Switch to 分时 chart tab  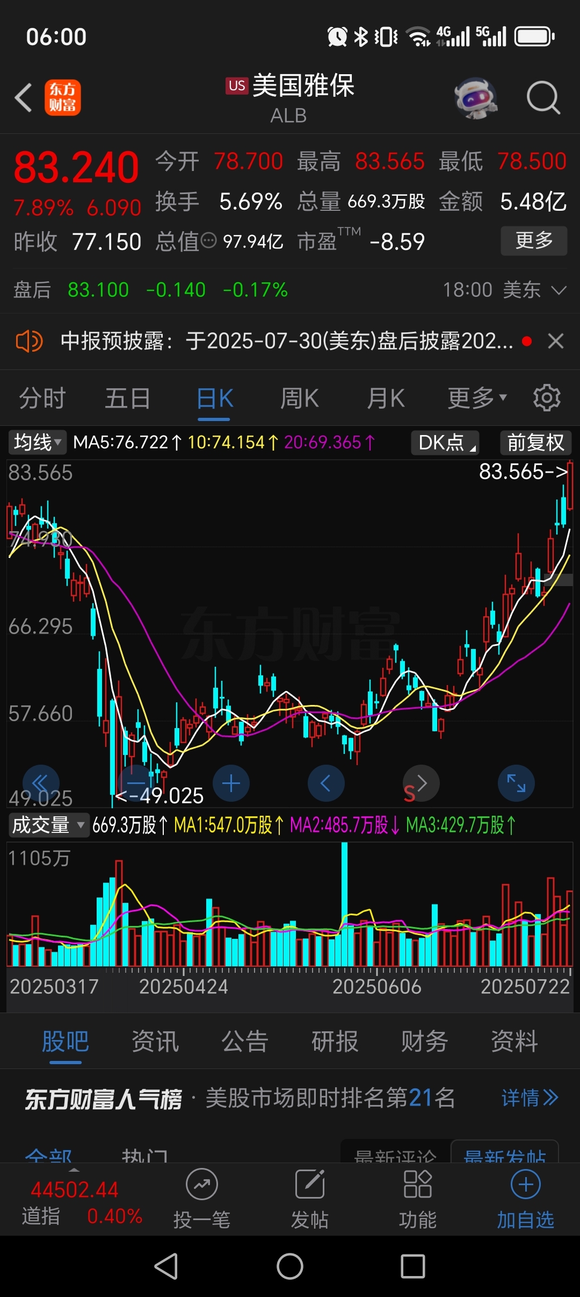click(x=42, y=398)
